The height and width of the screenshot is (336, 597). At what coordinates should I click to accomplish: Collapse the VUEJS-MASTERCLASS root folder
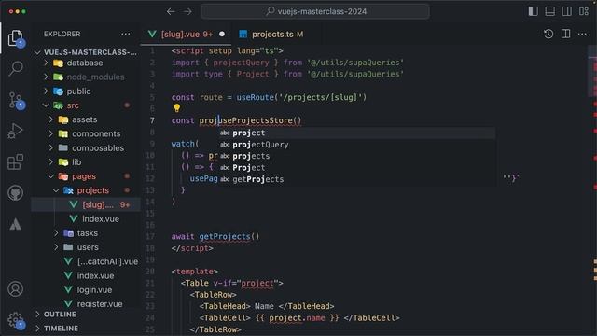[x=86, y=52]
